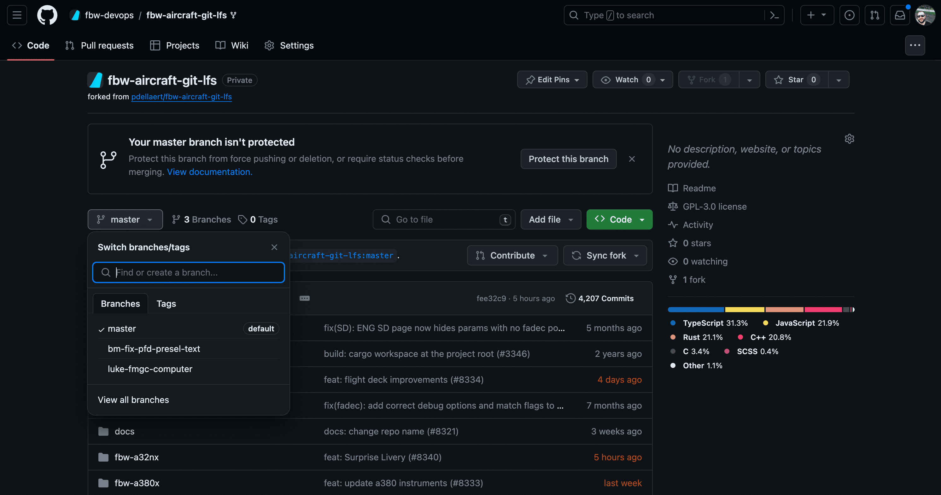Open the GitHub homepage logo
This screenshot has width=941, height=495.
tap(47, 15)
